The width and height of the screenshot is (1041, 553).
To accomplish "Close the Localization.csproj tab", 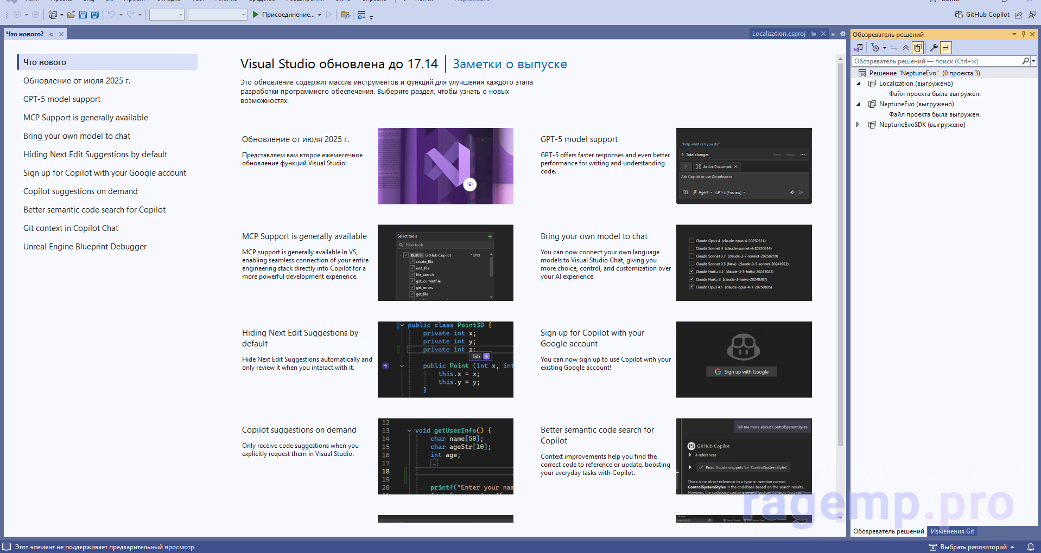I will [x=823, y=34].
